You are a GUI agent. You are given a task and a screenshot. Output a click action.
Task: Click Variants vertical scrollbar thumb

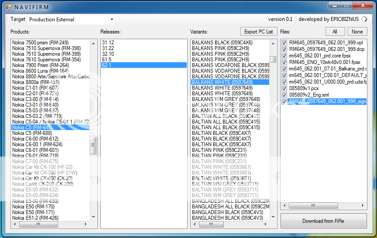click(x=273, y=59)
